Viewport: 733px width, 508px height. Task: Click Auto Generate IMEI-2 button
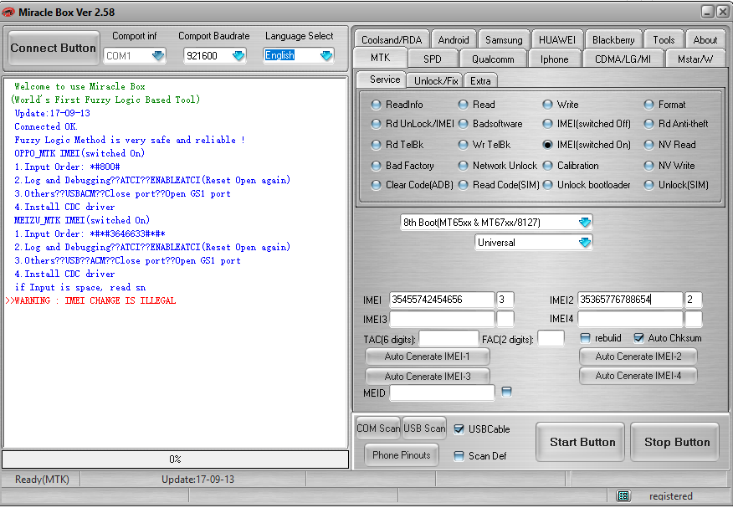click(x=638, y=357)
